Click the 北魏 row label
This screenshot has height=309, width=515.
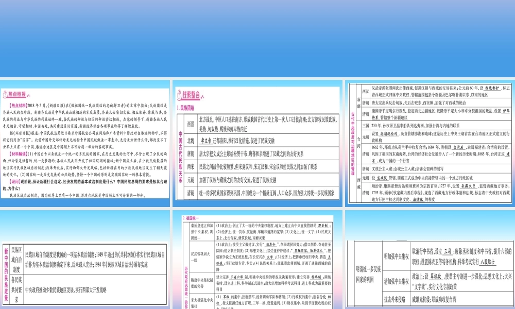pos(191,141)
